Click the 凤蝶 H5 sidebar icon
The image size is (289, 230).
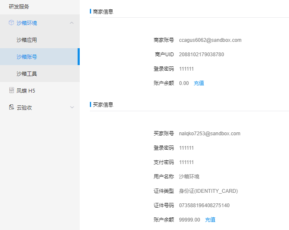[x=11, y=90]
